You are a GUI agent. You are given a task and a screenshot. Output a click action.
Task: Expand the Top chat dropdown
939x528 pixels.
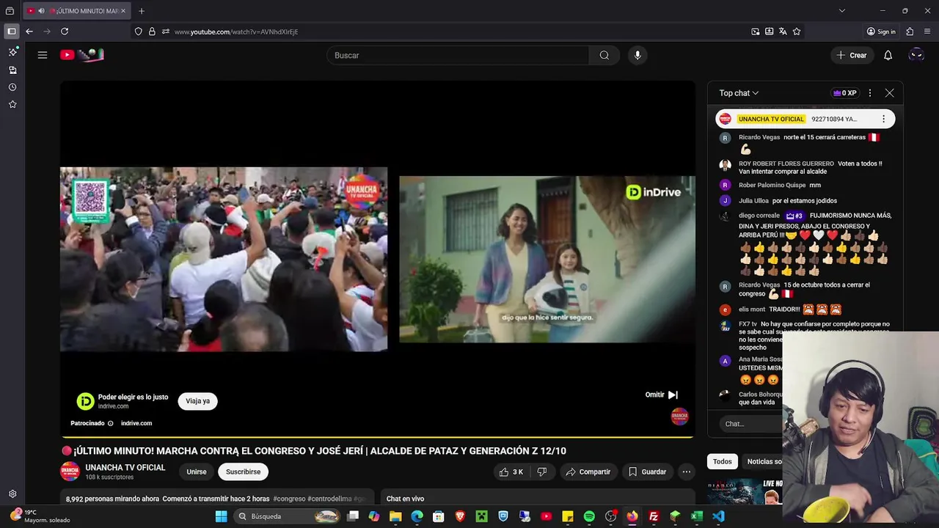pyautogui.click(x=739, y=93)
